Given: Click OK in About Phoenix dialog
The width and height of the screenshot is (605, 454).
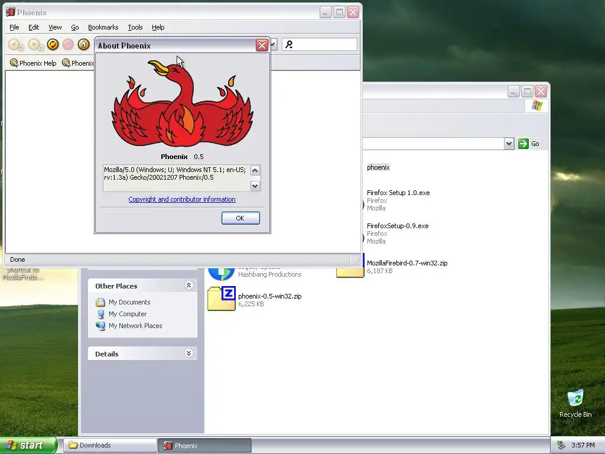Looking at the screenshot, I should [x=240, y=218].
